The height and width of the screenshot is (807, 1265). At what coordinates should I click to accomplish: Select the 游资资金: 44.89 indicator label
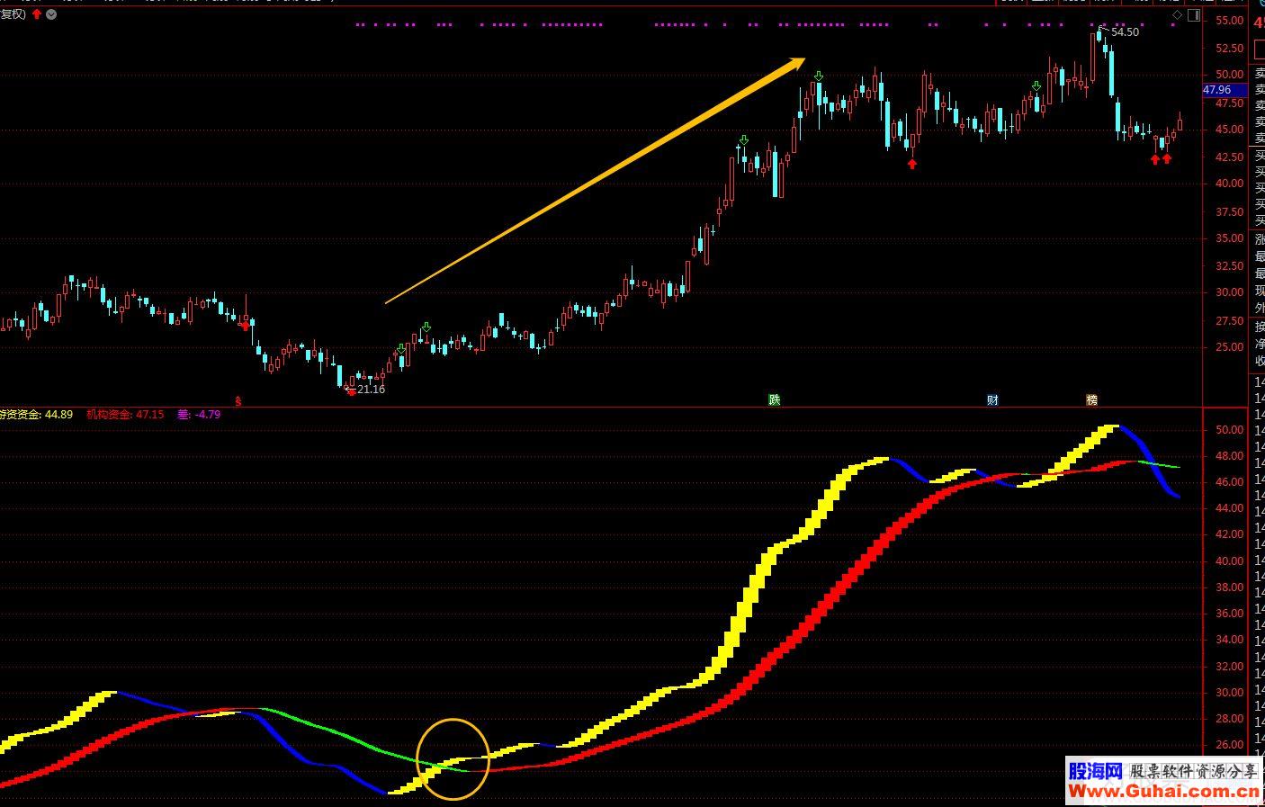36,415
